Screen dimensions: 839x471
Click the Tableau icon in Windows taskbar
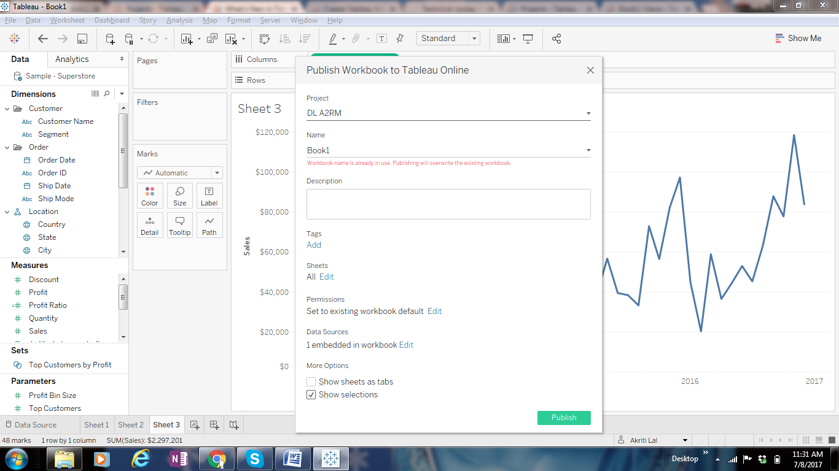[x=331, y=459]
